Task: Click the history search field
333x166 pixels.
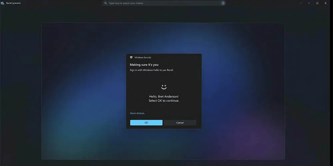Action: coord(164,3)
